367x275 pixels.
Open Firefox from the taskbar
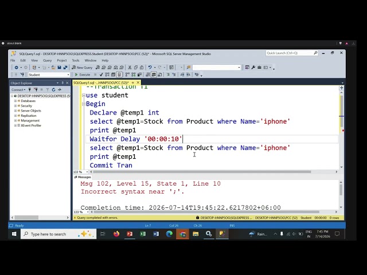pyautogui.click(x=116, y=234)
